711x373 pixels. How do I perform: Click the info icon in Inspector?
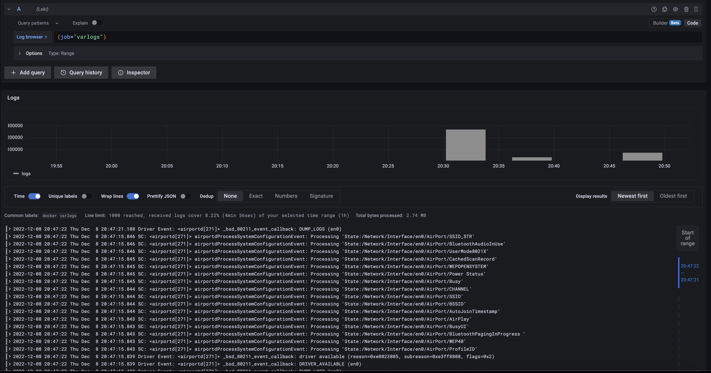(121, 73)
